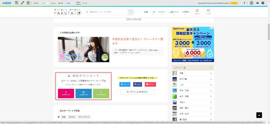Expand the カテゴリ menu
The width and height of the screenshot is (270, 124).
162,13
